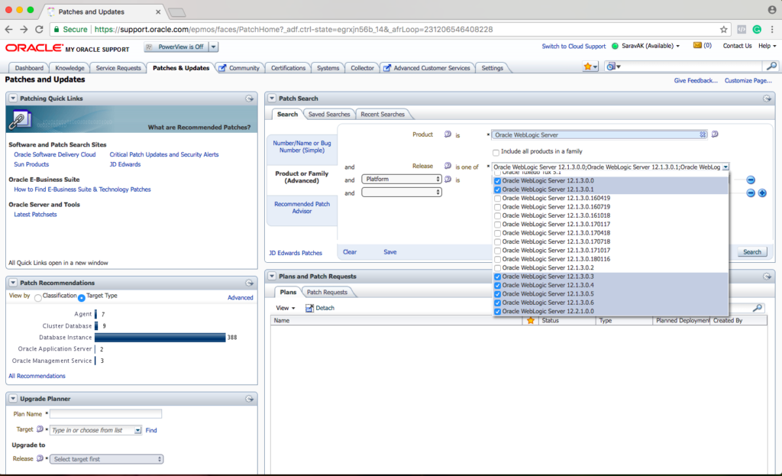Switch to the Saved Searches tab
This screenshot has width=782, height=476.
coord(328,114)
